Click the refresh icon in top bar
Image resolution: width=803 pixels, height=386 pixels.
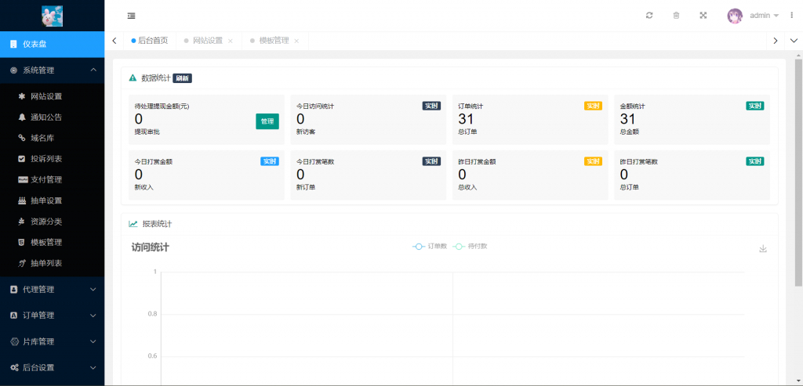click(x=649, y=16)
